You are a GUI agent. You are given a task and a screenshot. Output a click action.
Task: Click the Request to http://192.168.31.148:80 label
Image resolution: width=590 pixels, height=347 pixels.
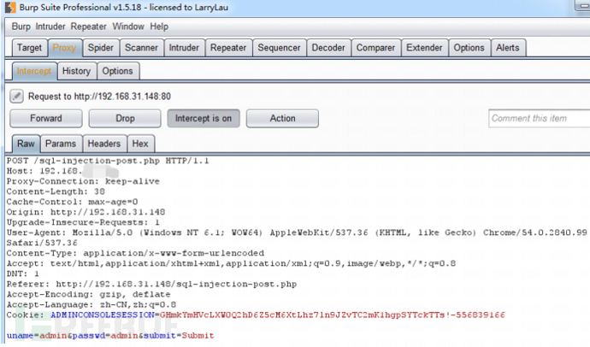(x=99, y=97)
